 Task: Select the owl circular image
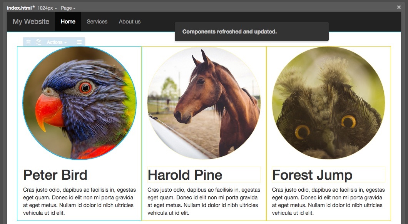328,103
